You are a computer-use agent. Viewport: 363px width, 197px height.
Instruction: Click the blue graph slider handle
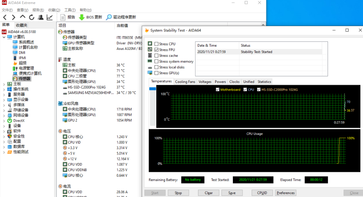[x=152, y=89]
